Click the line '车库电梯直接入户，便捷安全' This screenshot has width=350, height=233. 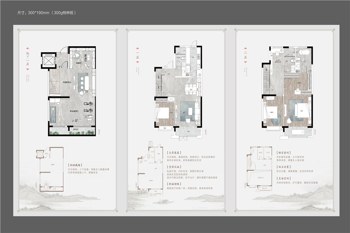click(x=83, y=172)
